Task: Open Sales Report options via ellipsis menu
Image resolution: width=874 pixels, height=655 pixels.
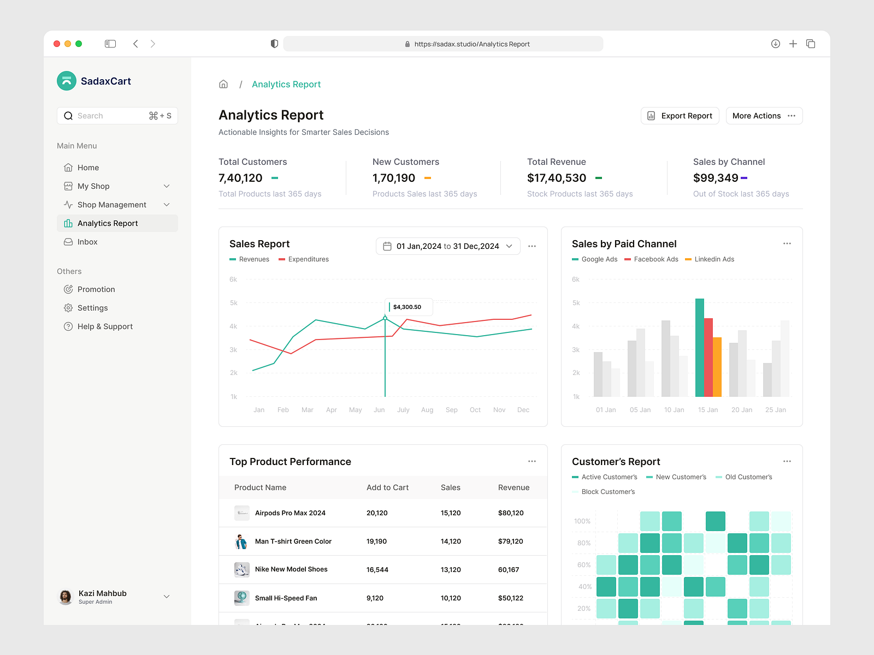Action: click(x=532, y=246)
